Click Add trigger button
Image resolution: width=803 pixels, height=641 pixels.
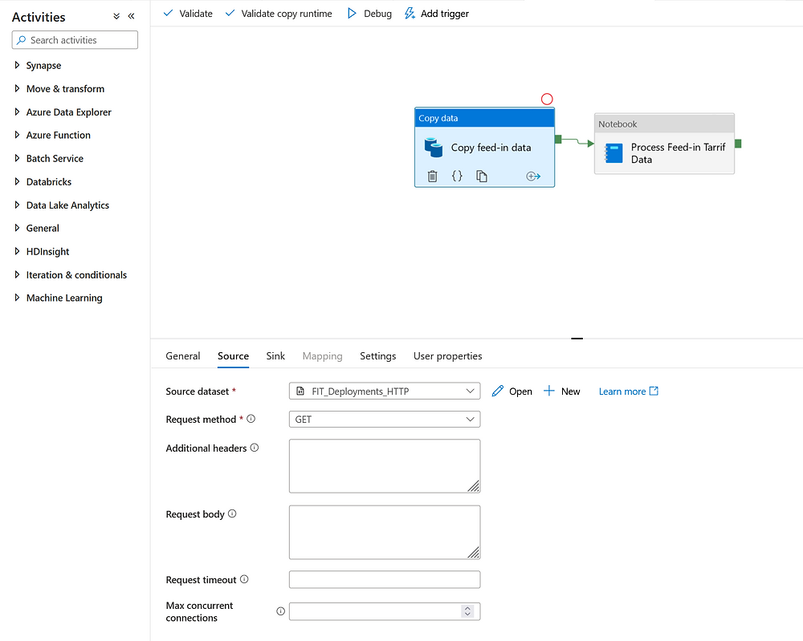coord(436,14)
